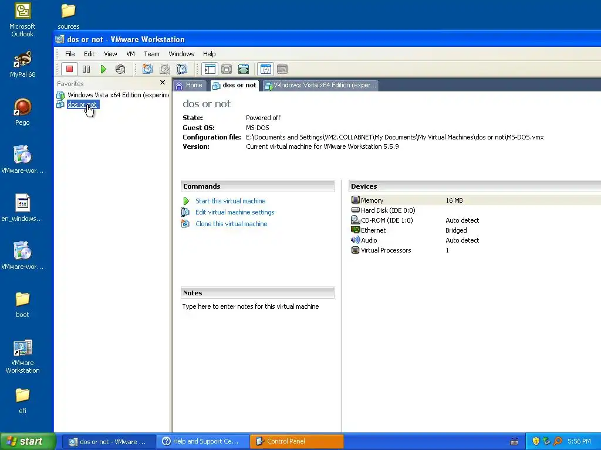Open the VM menu
The height and width of the screenshot is (450, 601).
[130, 54]
